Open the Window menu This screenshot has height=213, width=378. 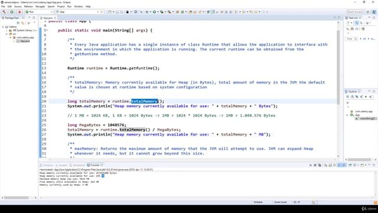79,7
